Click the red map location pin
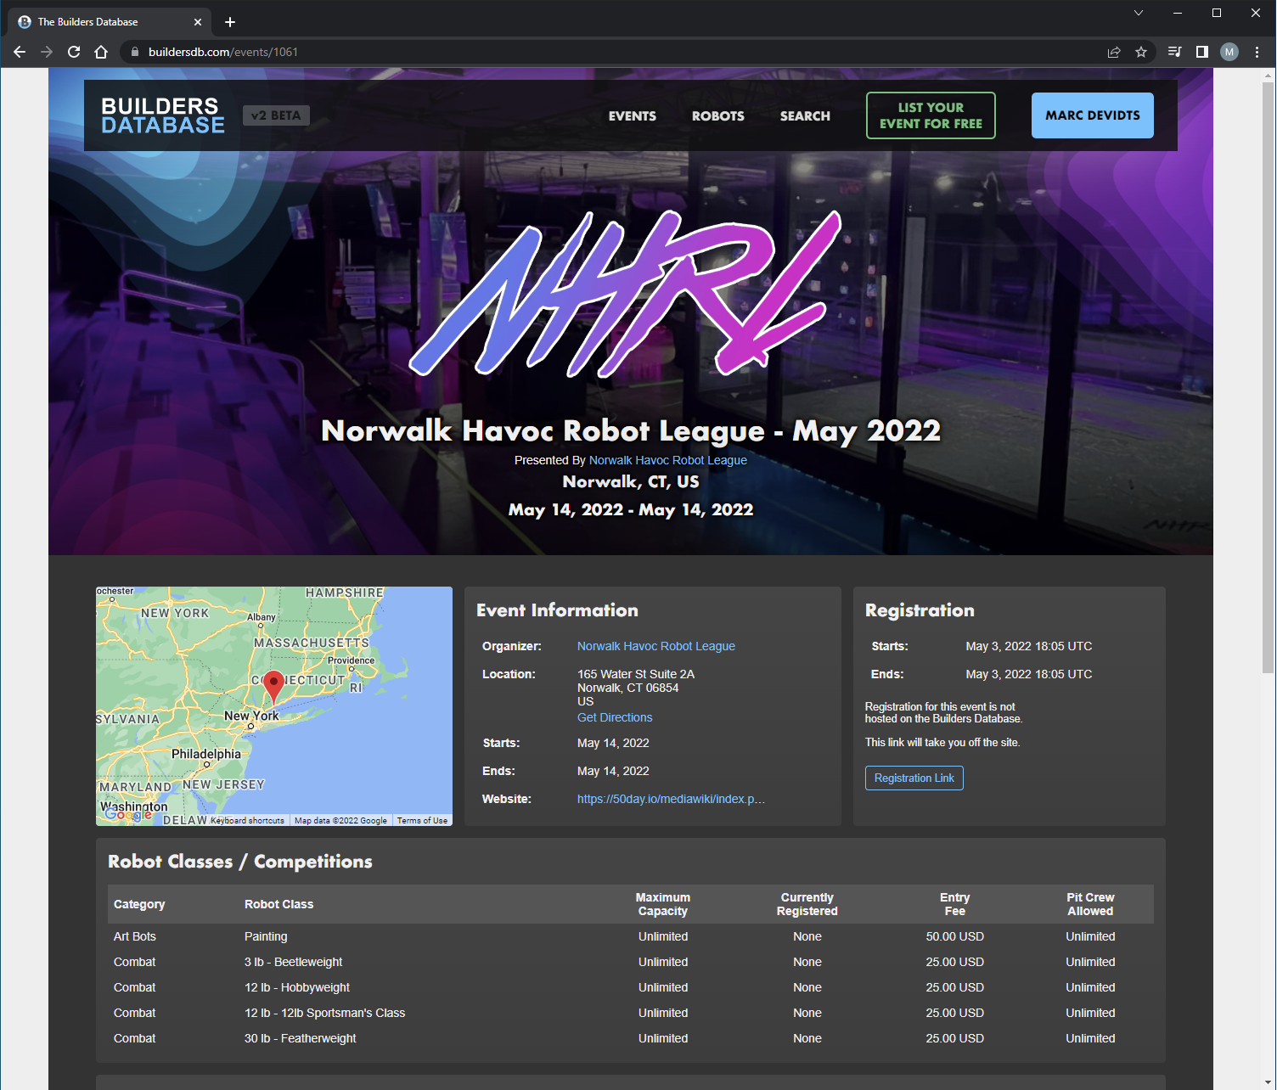Image resolution: width=1277 pixels, height=1090 pixels. pyautogui.click(x=273, y=686)
